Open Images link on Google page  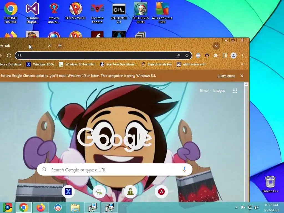click(x=219, y=91)
